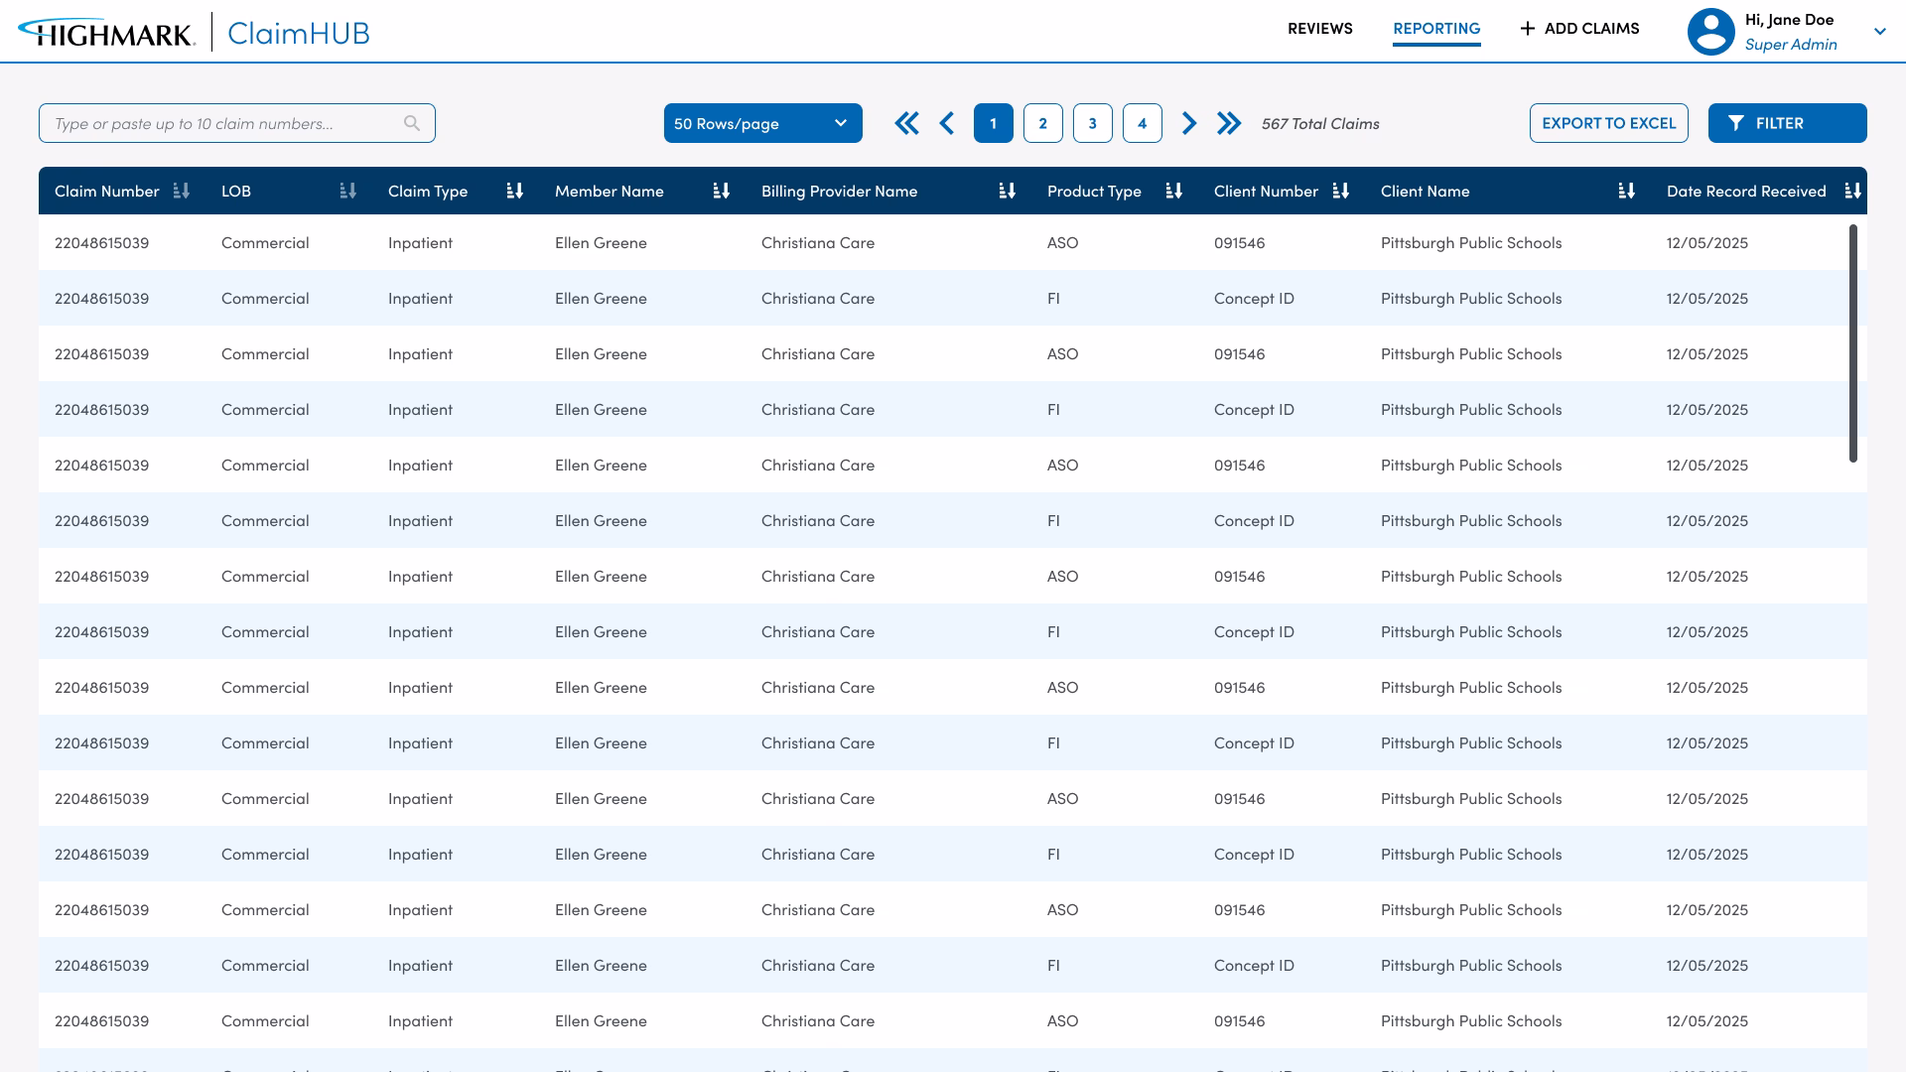The image size is (1906, 1072).
Task: Sort by Client Name column icon
Action: coord(1626,191)
